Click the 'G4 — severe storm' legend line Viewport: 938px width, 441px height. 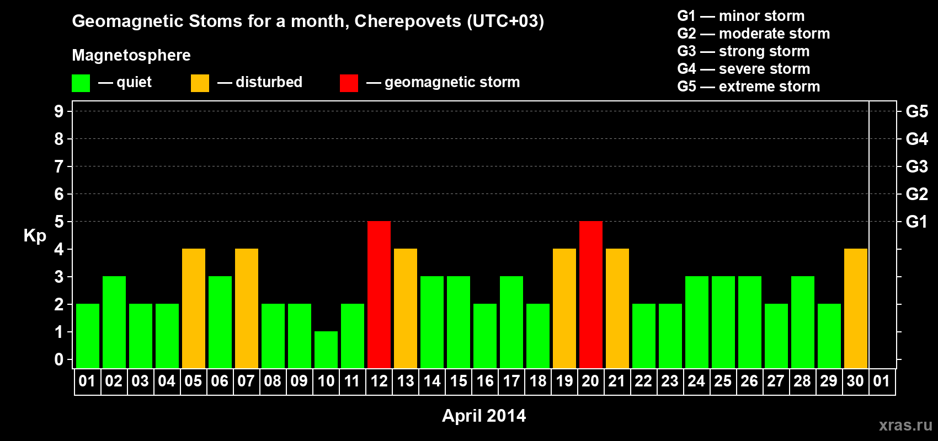tap(744, 69)
